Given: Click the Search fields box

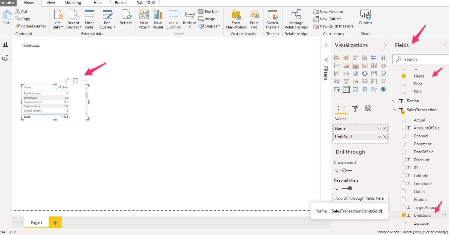Looking at the screenshot, I should click(x=421, y=59).
